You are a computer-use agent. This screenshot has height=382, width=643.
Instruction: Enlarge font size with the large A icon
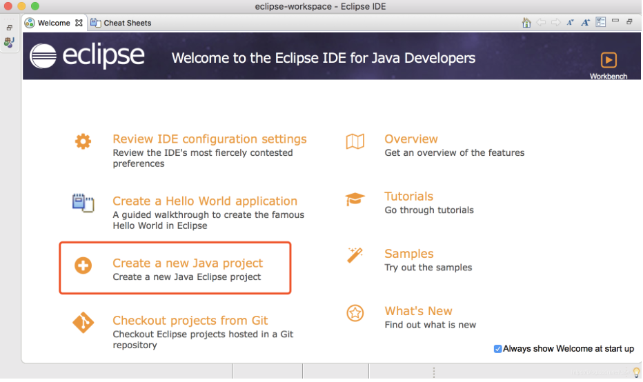[x=585, y=23]
